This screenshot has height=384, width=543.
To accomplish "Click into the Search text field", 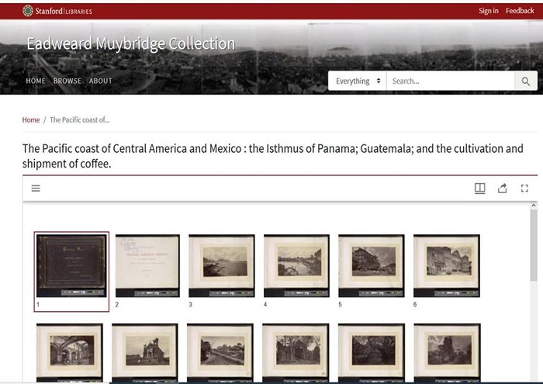I will (450, 81).
